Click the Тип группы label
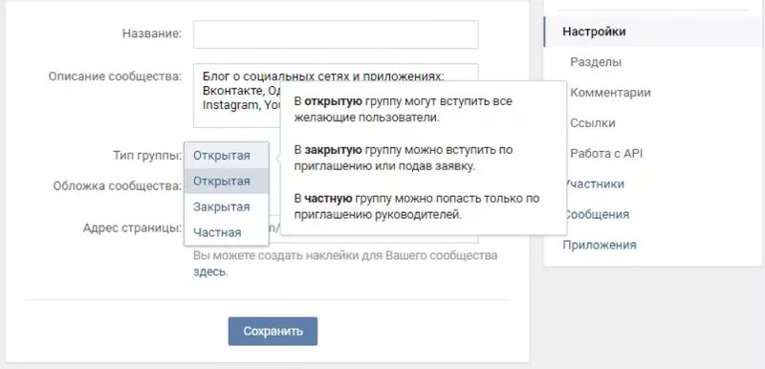The image size is (765, 369). [147, 156]
